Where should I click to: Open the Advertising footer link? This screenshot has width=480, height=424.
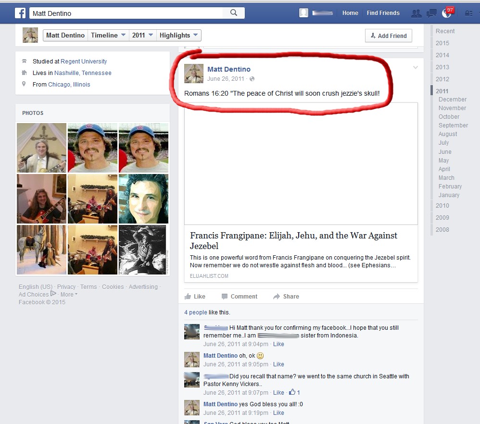click(x=143, y=287)
